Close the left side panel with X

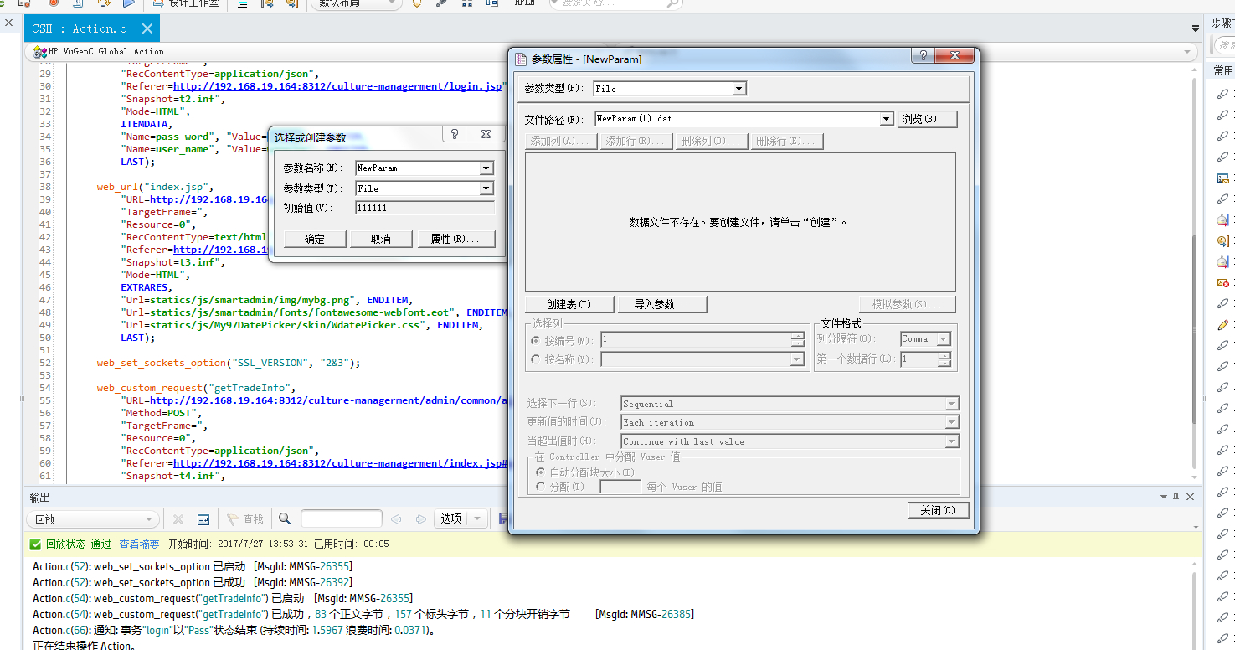pyautogui.click(x=9, y=23)
